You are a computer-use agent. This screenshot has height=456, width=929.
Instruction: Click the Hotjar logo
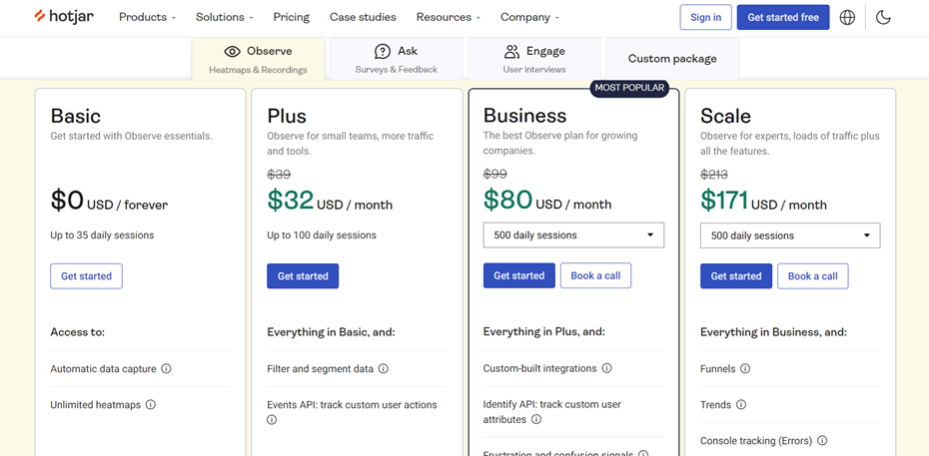63,17
